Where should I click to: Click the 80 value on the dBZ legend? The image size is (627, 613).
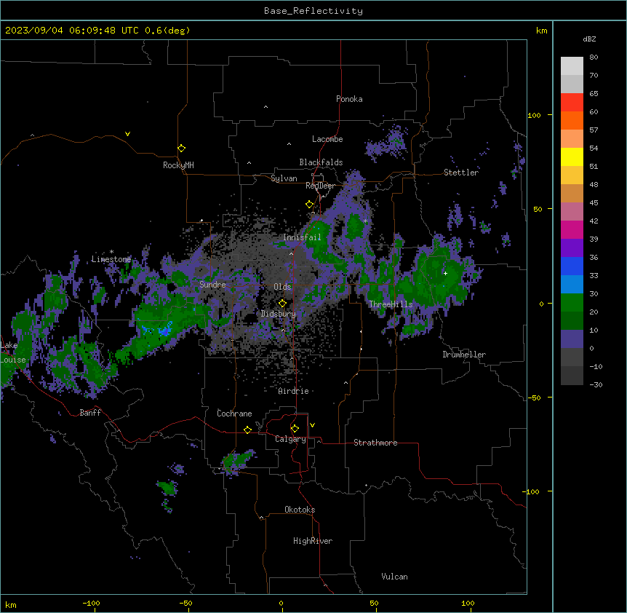click(594, 58)
